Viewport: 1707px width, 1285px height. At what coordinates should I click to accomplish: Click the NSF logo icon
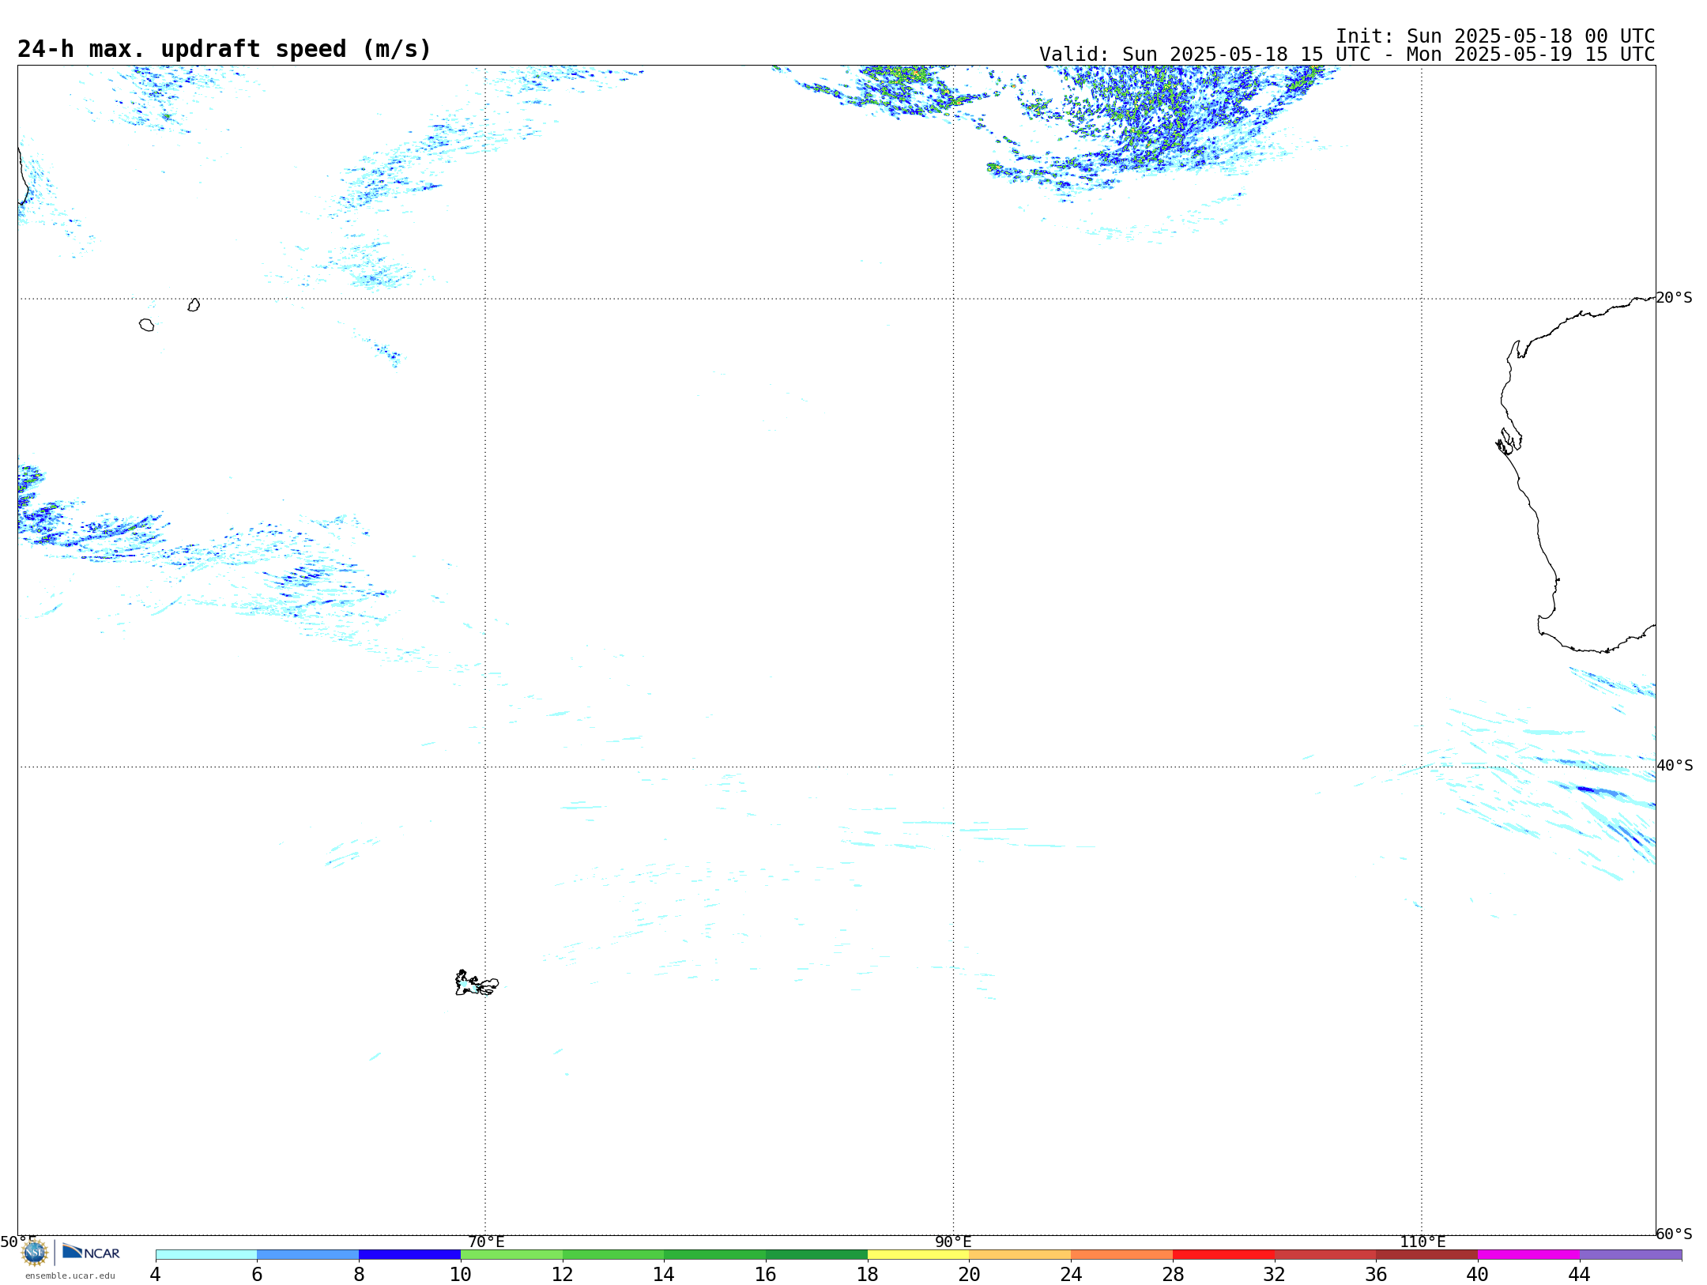point(35,1253)
